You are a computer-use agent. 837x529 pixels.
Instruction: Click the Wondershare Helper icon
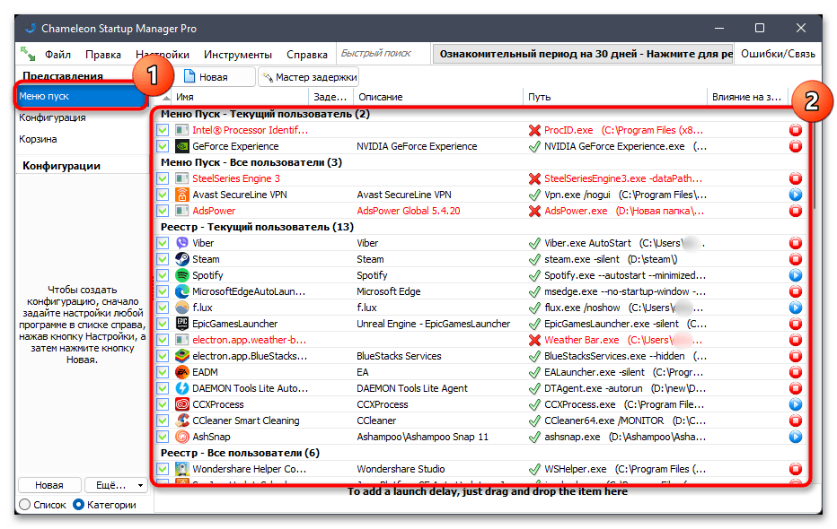[182, 469]
